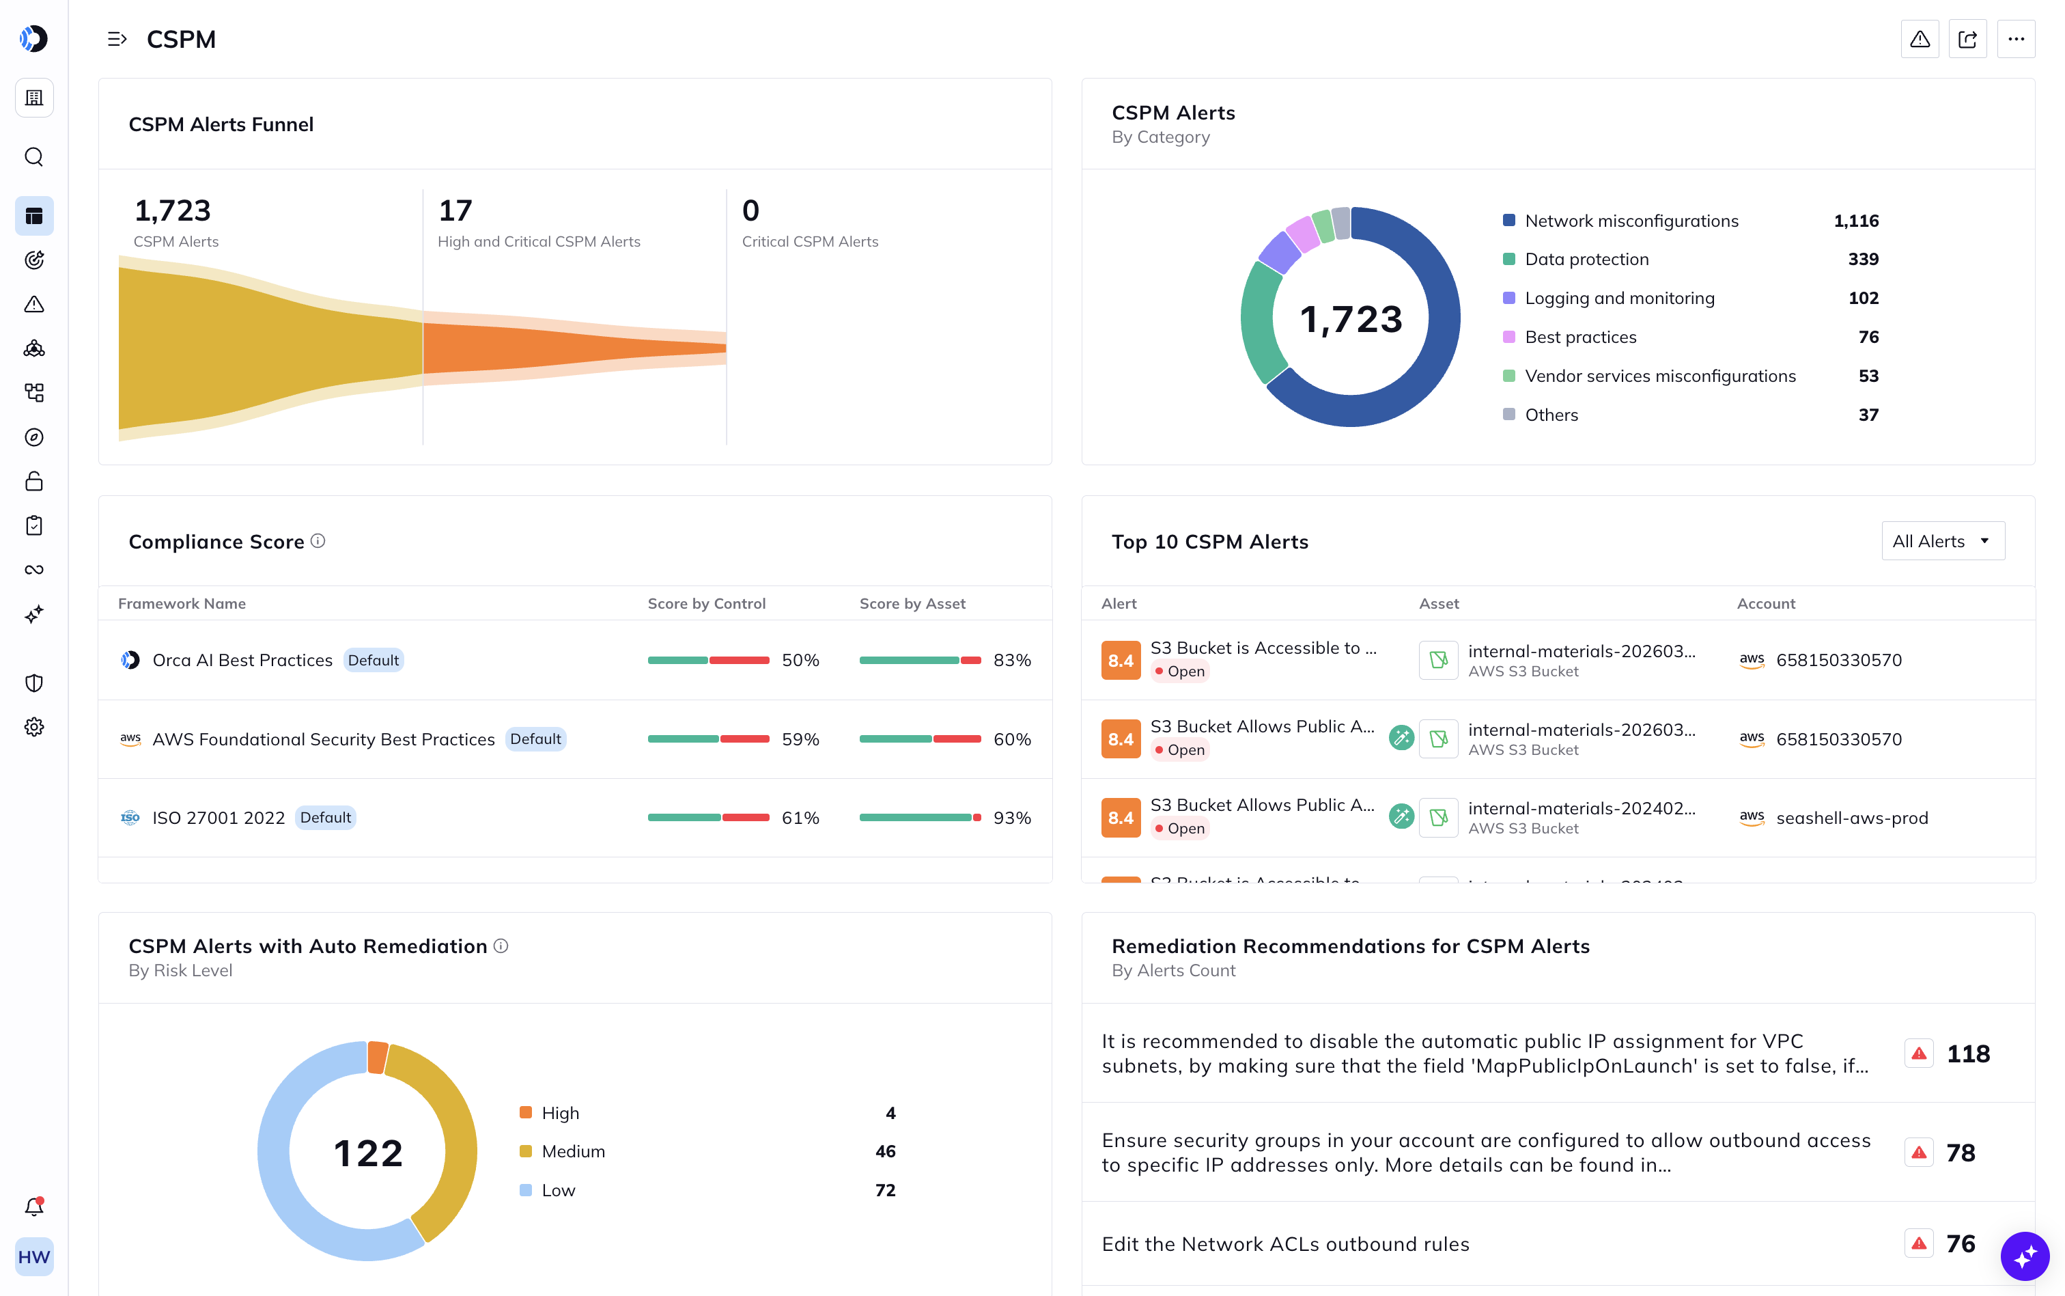Open the graph nodes icon in the sidebar
The height and width of the screenshot is (1296, 2065).
pyautogui.click(x=34, y=348)
